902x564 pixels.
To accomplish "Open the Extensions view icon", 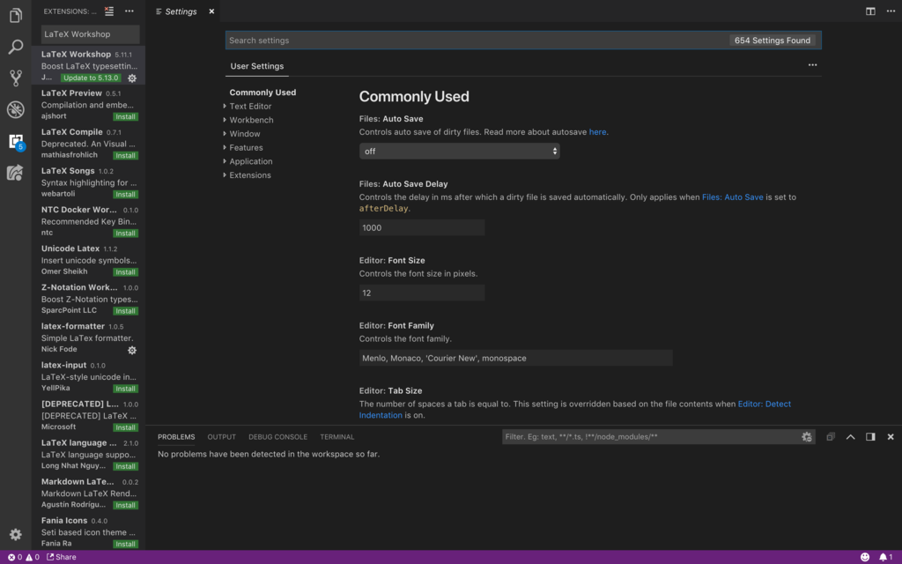I will 16,142.
